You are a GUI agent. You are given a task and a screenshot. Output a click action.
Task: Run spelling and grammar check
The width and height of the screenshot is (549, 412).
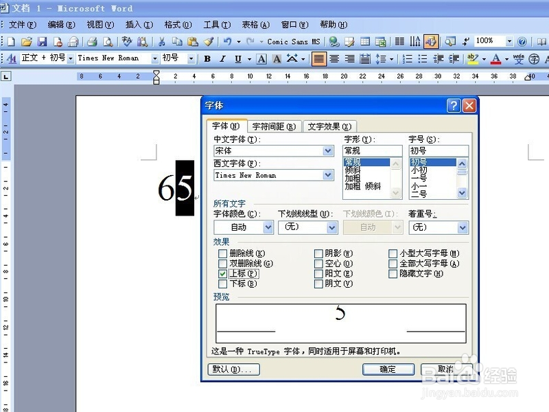[127, 42]
